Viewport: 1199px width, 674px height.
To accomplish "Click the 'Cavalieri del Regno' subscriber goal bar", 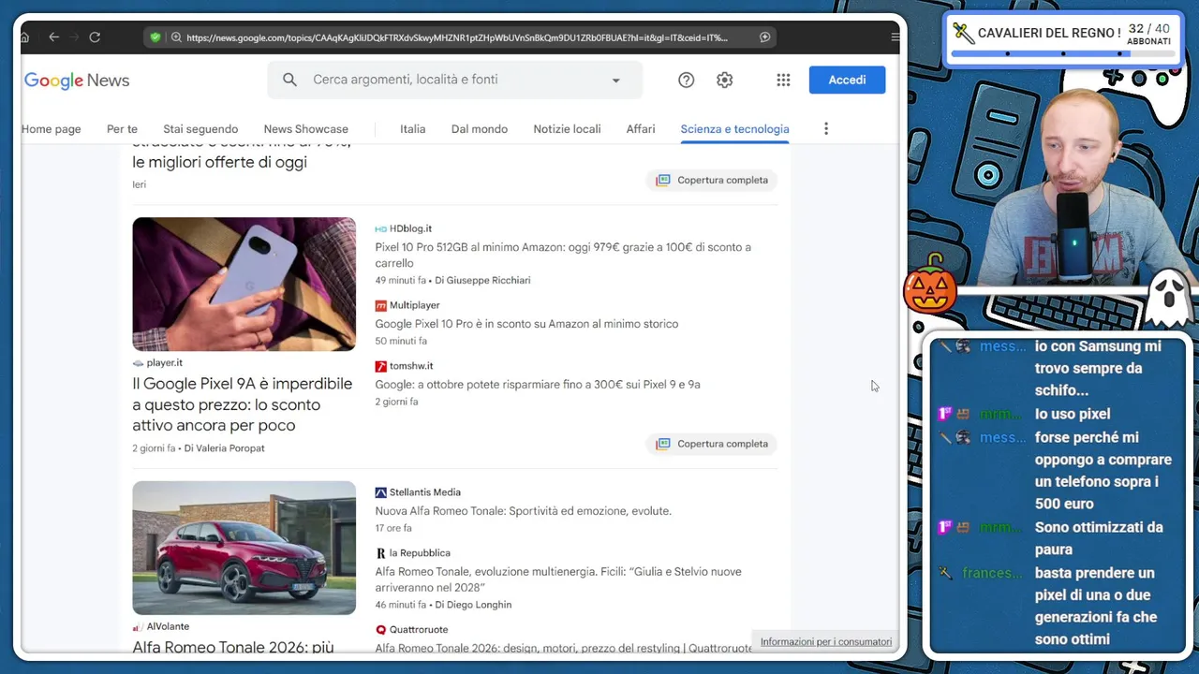I will point(1062,40).
